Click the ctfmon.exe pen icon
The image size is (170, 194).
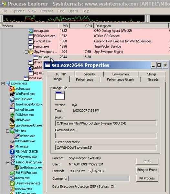[17, 136]
